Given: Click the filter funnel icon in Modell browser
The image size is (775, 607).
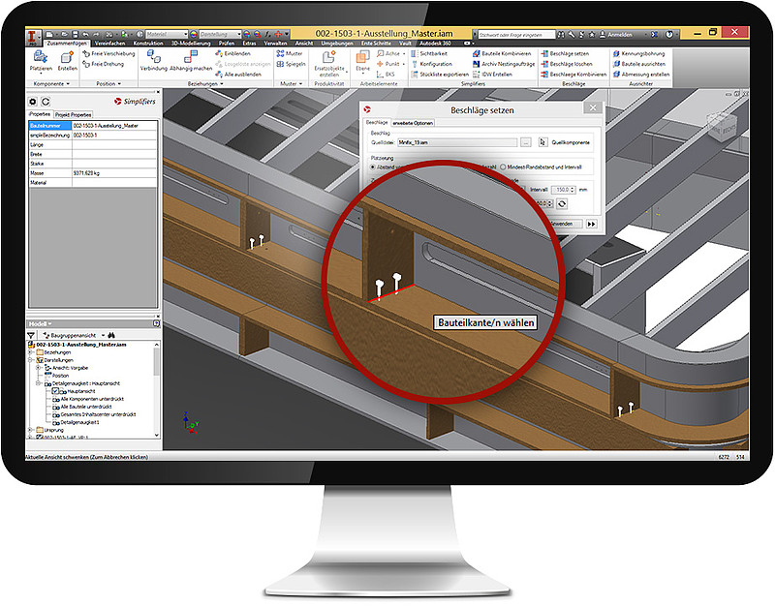Looking at the screenshot, I should 31,335.
